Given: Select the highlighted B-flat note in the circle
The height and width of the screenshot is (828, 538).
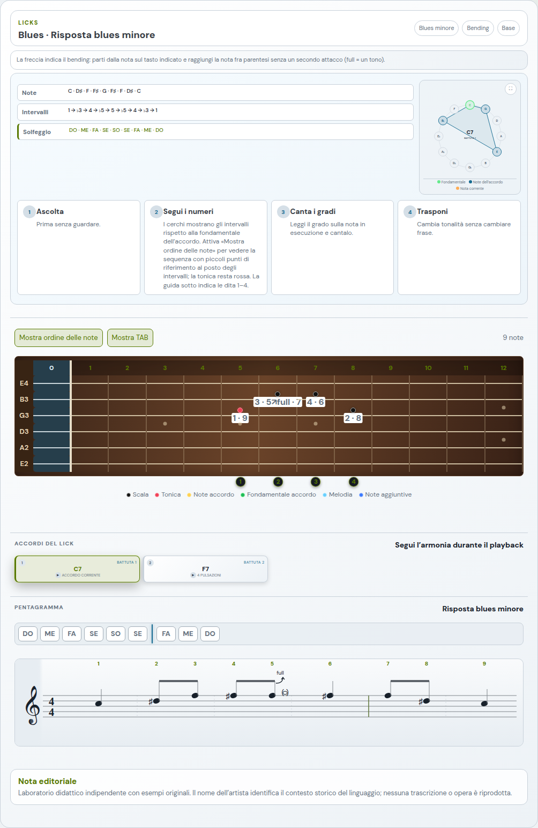Looking at the screenshot, I should 443,121.
